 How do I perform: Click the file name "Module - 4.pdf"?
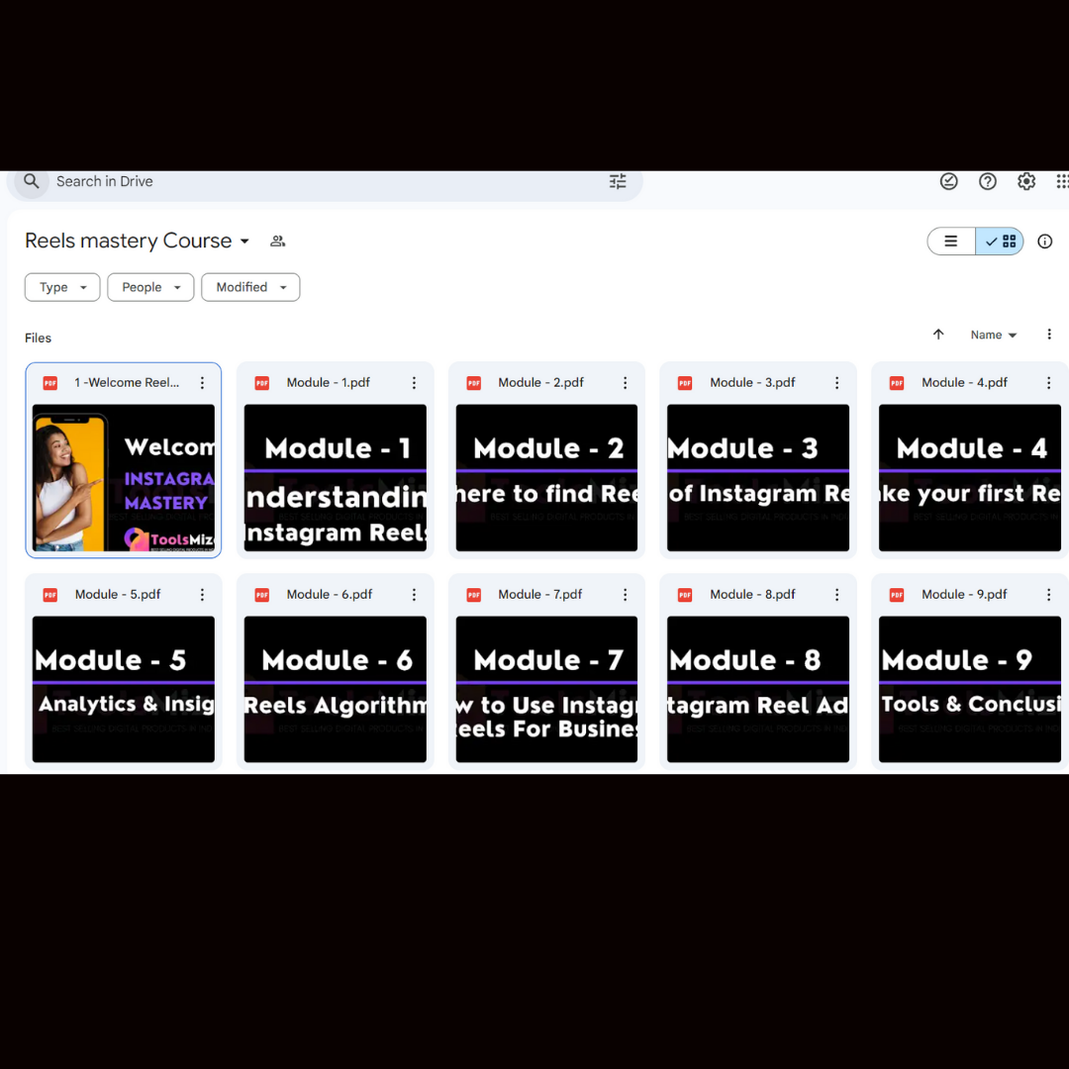tap(965, 383)
